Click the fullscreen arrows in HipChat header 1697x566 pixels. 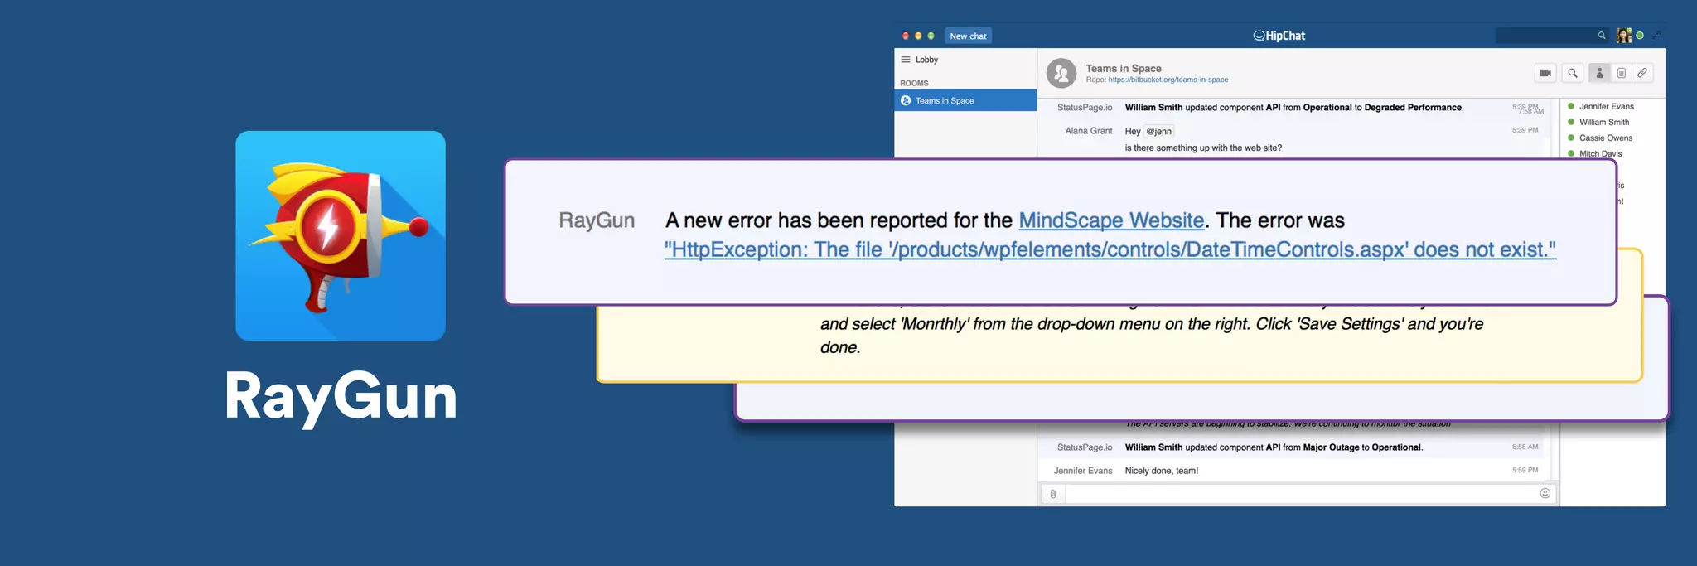tap(1656, 36)
